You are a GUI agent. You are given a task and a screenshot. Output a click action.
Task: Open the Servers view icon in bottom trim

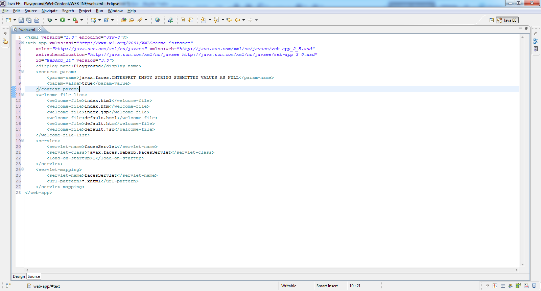point(511,286)
